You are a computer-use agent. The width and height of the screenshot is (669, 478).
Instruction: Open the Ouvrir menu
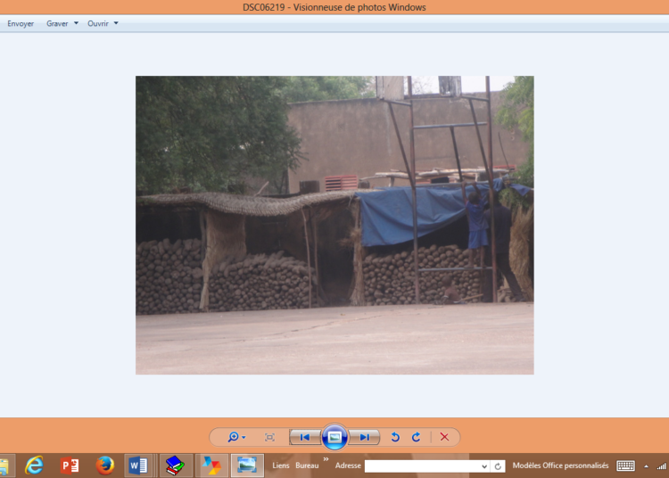pyautogui.click(x=98, y=23)
